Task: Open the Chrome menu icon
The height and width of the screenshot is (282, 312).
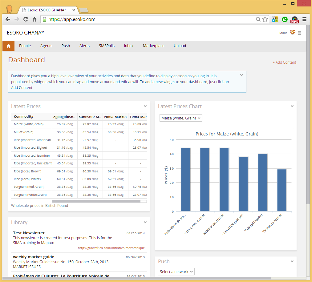Action: 304,19
